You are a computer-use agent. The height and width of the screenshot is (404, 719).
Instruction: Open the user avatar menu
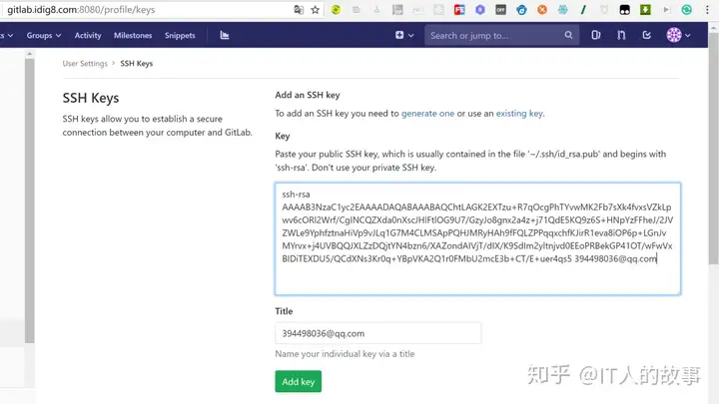coord(678,35)
